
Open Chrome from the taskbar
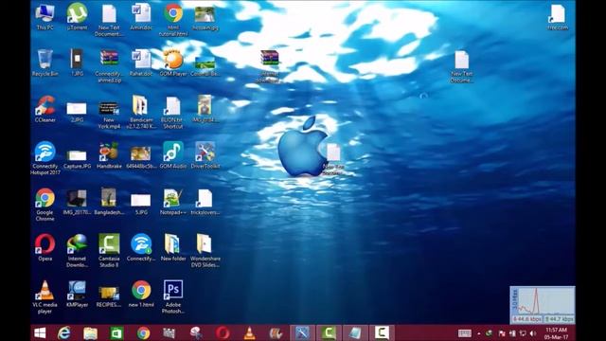[x=143, y=332]
